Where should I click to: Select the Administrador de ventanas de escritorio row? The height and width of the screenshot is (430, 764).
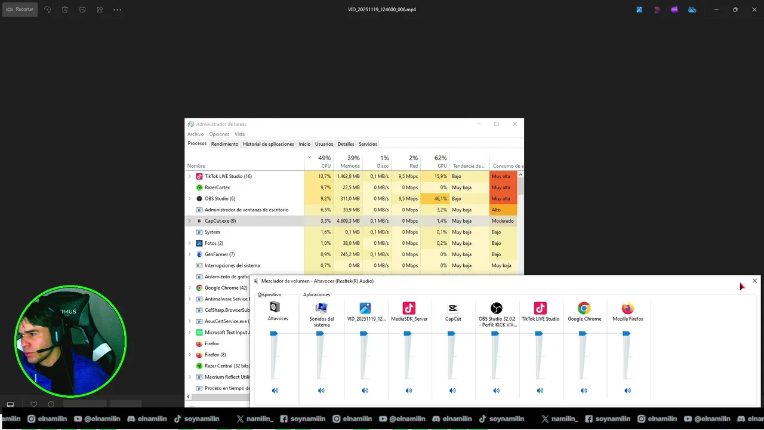click(352, 210)
